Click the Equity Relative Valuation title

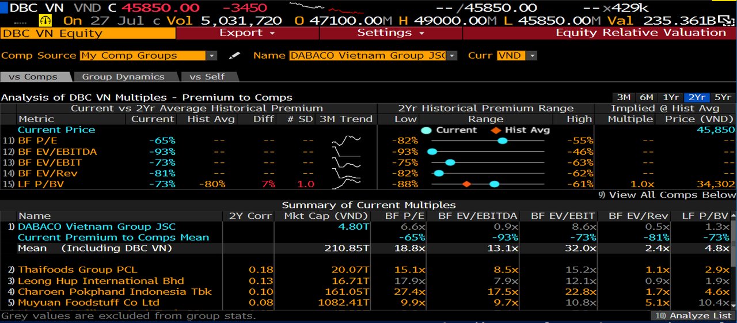coord(641,33)
